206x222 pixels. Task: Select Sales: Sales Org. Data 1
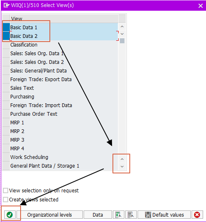tap(64, 54)
